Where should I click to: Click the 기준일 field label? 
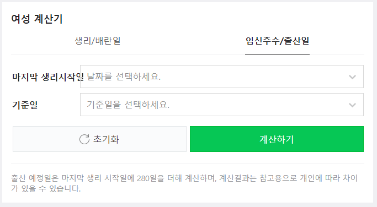(25, 105)
